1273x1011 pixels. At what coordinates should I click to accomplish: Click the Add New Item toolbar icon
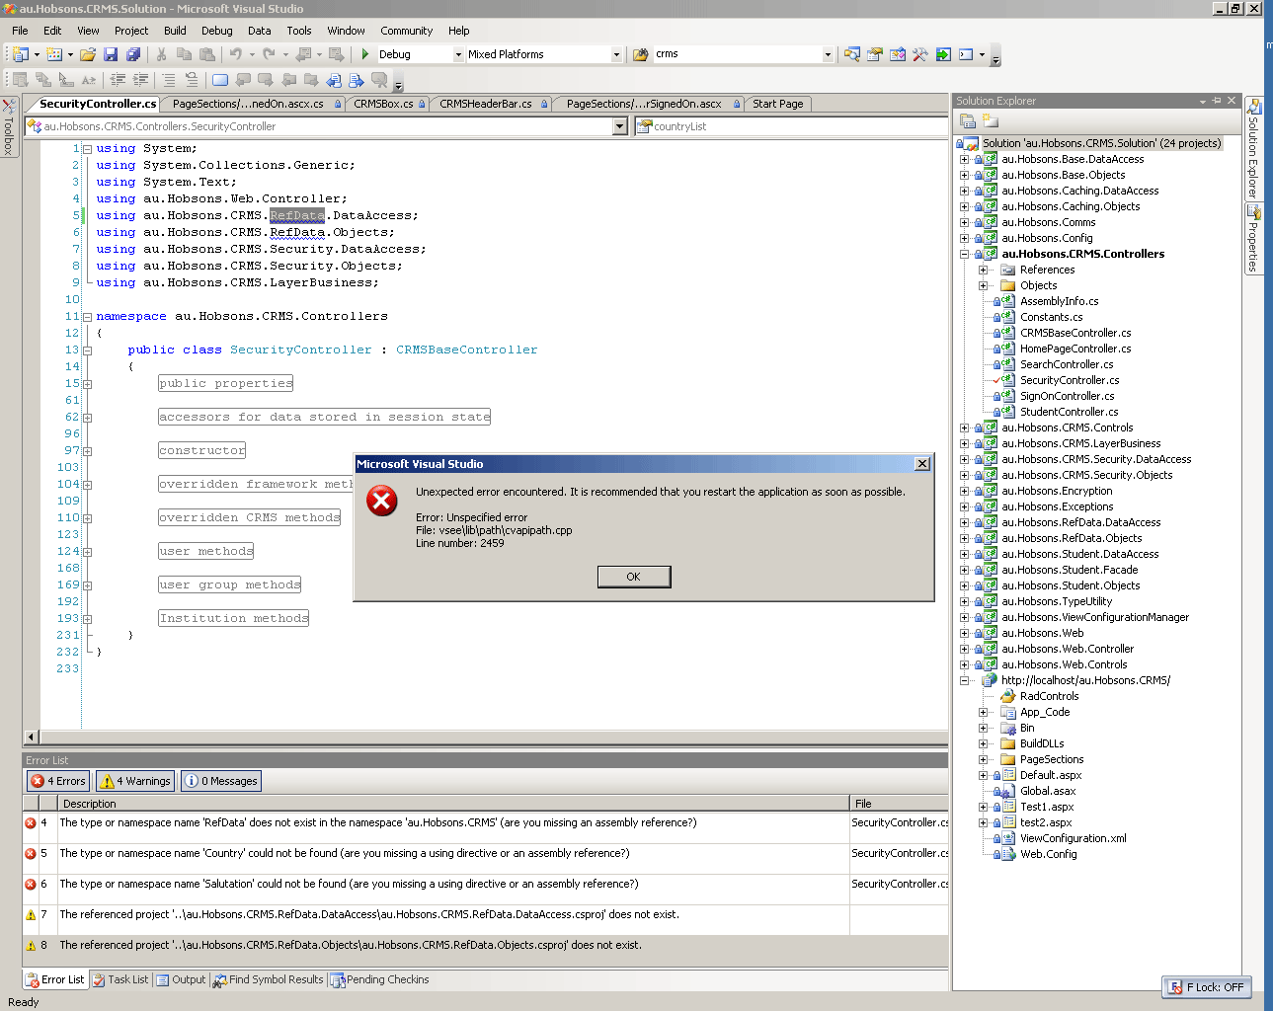[54, 54]
